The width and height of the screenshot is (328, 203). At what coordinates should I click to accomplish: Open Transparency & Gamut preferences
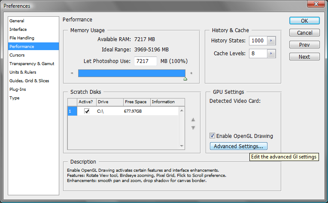point(33,64)
